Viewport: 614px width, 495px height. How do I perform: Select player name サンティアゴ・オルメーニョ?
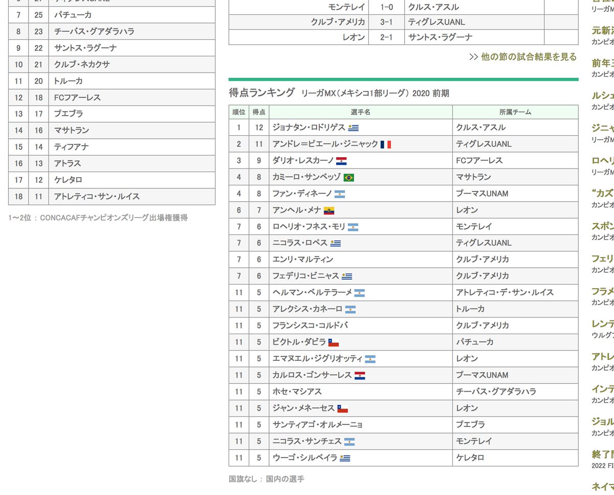(318, 424)
